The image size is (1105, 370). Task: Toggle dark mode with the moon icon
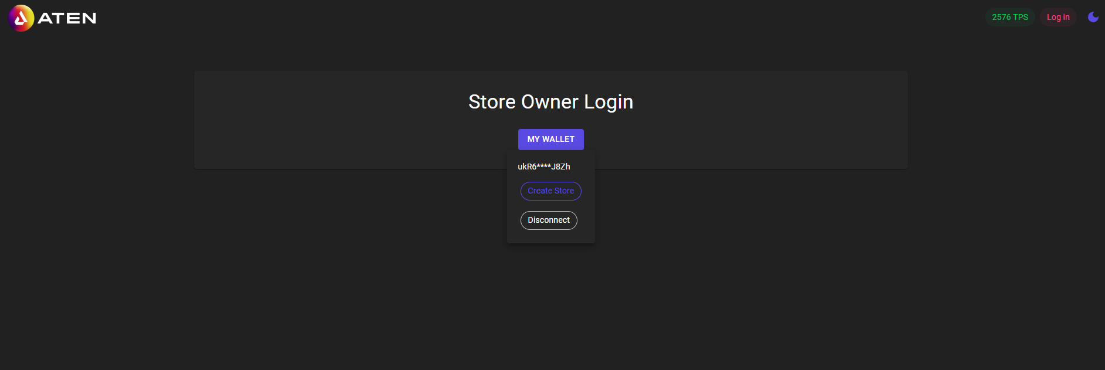[1093, 17]
